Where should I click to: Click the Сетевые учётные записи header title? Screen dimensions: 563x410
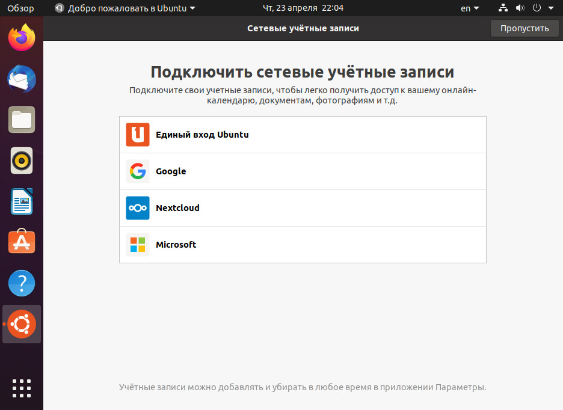pos(303,28)
